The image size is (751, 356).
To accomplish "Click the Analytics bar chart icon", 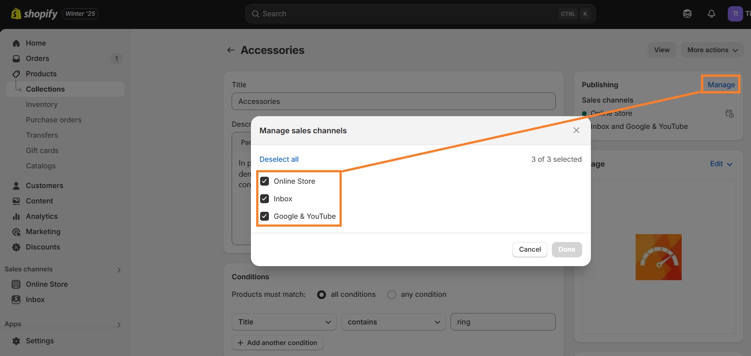I will pos(16,216).
